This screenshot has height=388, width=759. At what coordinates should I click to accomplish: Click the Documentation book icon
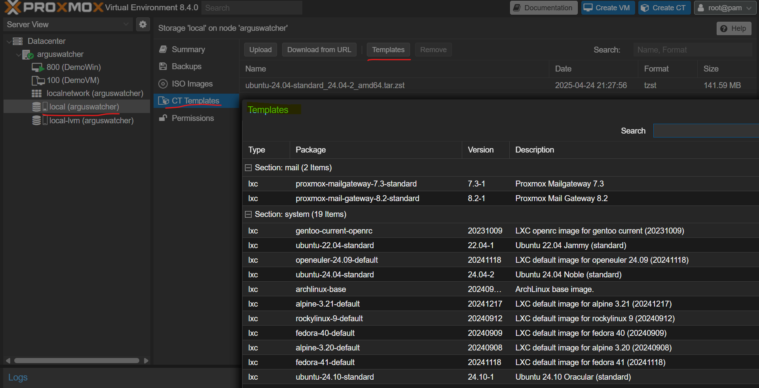[517, 8]
